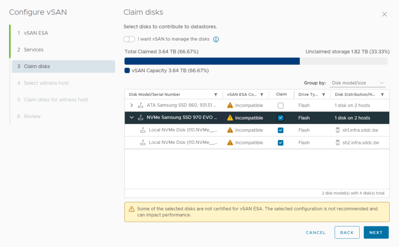Go to step 2 Services

(34, 50)
